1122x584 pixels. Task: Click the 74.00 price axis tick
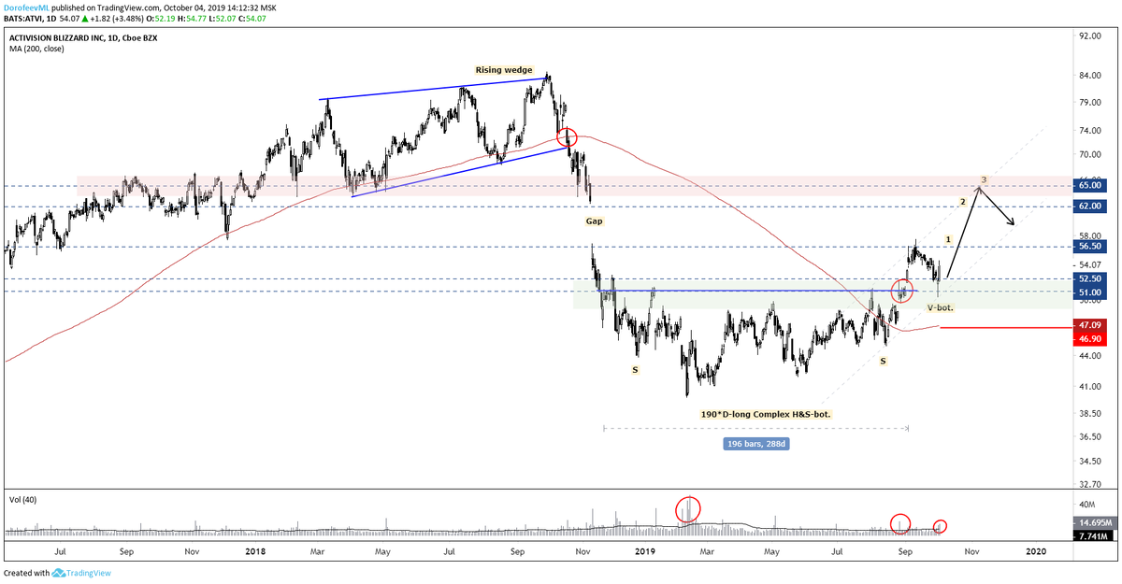(1088, 131)
